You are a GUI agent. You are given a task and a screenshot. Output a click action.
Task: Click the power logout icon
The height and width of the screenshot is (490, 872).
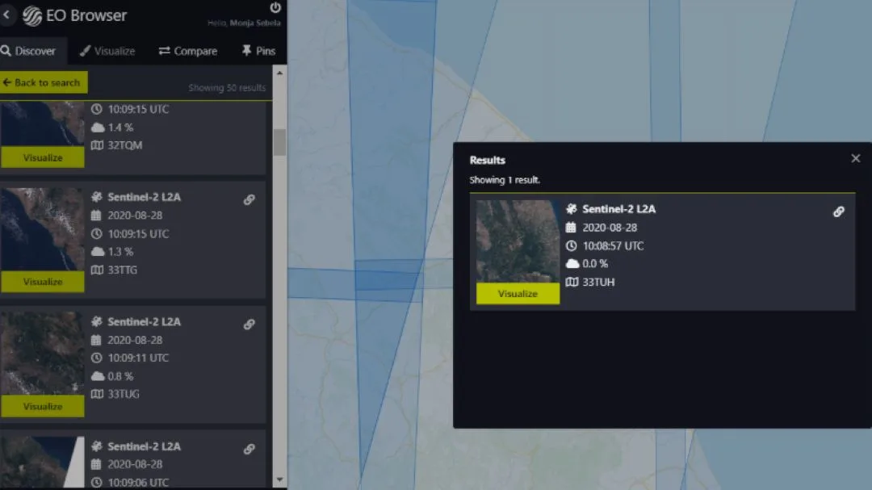pyautogui.click(x=275, y=7)
